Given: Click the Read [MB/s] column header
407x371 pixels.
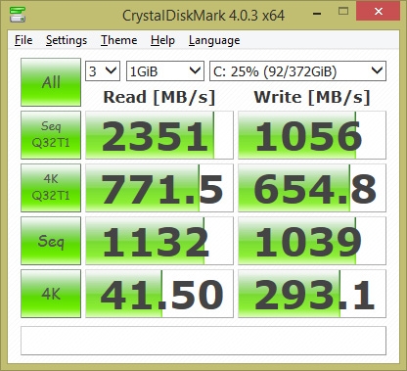Looking at the screenshot, I should (x=159, y=97).
